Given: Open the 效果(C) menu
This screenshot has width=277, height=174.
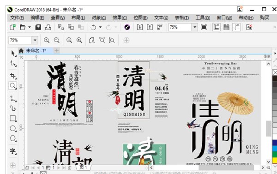Looking at the screenshot, I should tap(120, 18).
